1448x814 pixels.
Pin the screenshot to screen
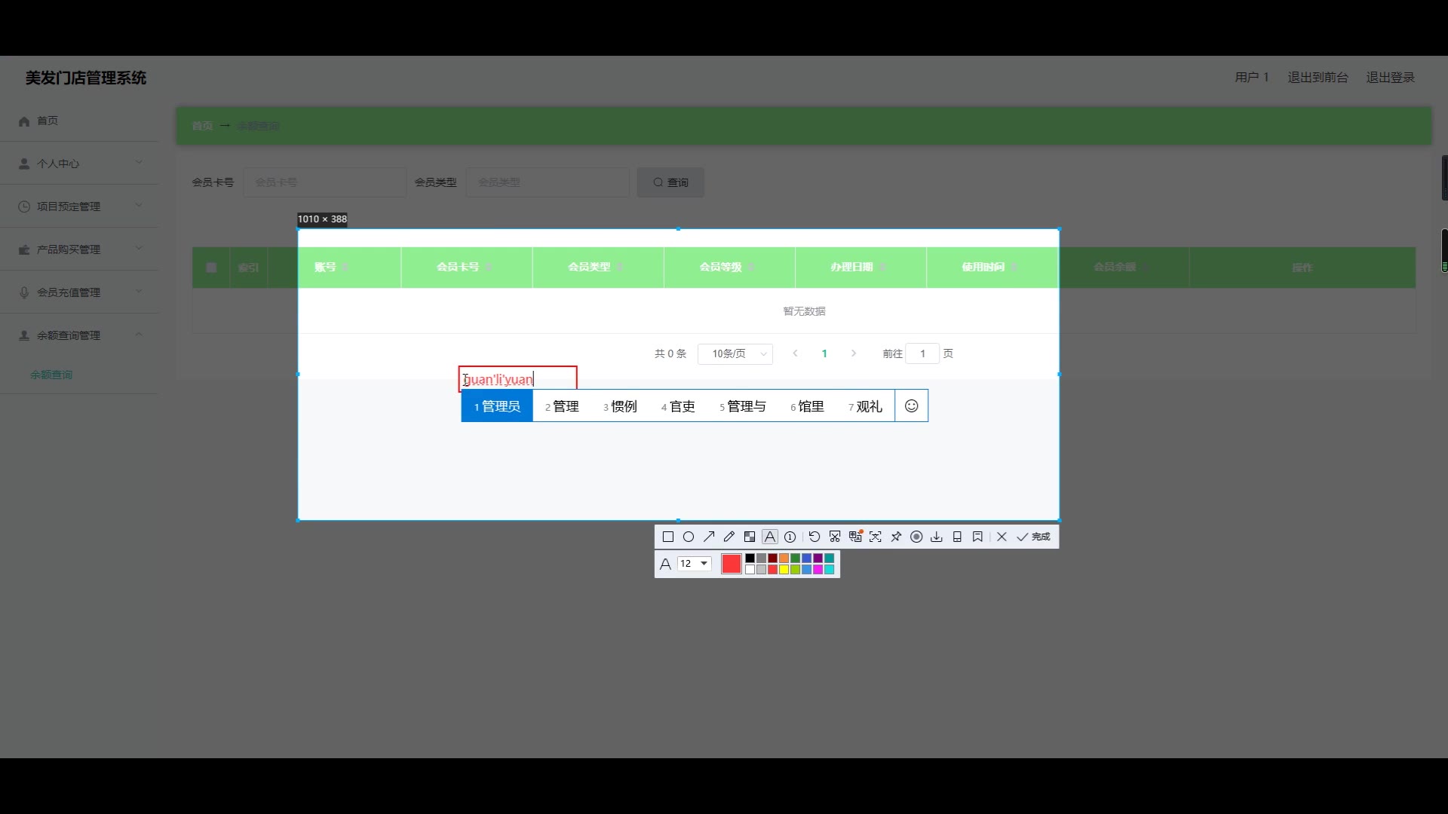coord(896,537)
